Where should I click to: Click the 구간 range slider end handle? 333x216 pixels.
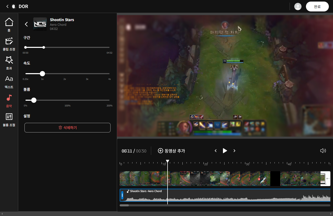tap(44, 47)
